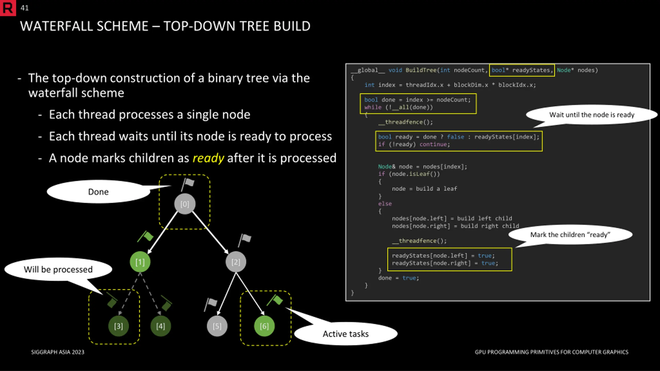This screenshot has width=660, height=371.
Task: Click the "Will be processed" callout
Action: (58, 269)
